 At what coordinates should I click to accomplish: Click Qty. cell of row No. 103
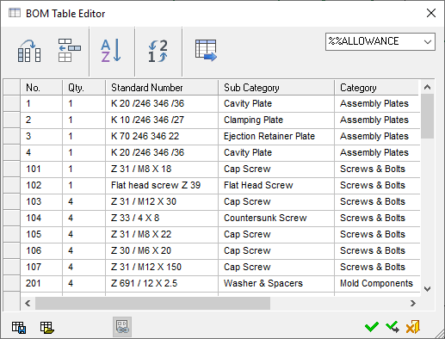click(83, 201)
